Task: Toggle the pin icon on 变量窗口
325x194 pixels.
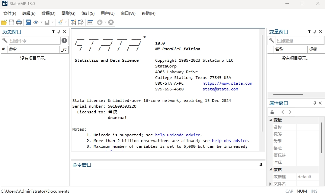Action: click(x=315, y=31)
